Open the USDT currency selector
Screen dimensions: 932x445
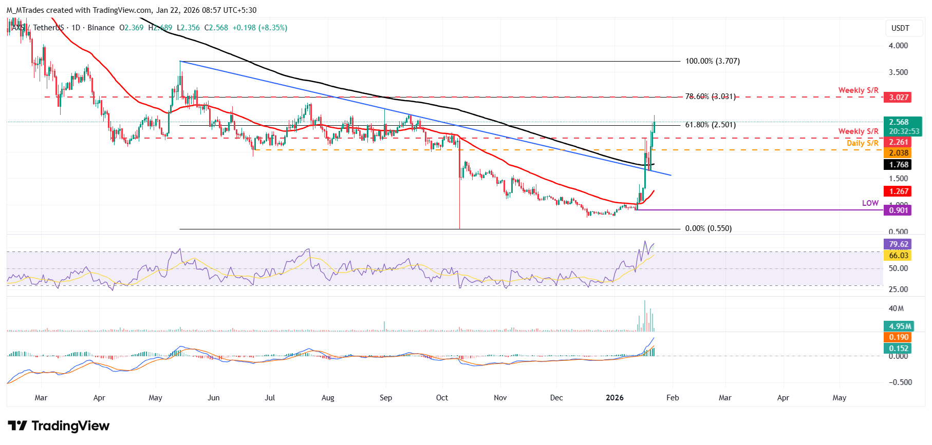tap(900, 28)
